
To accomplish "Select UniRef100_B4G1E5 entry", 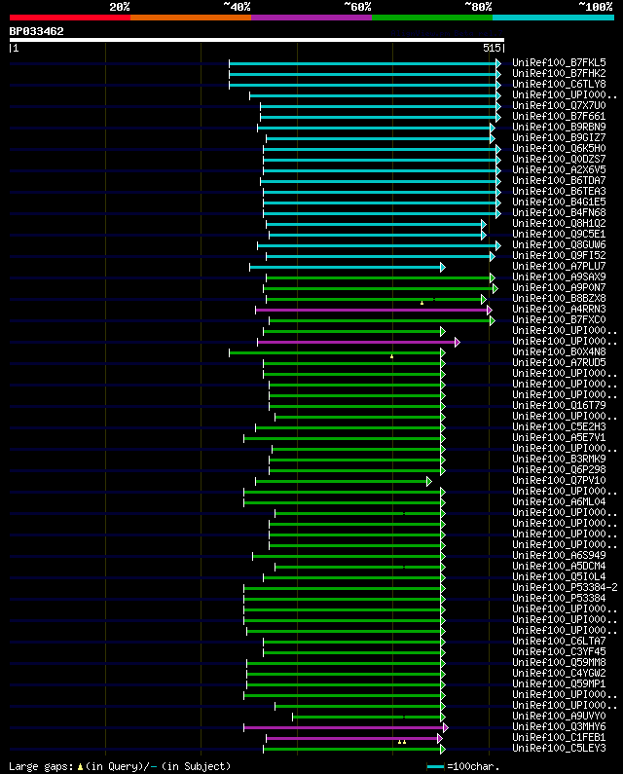I will point(559,202).
